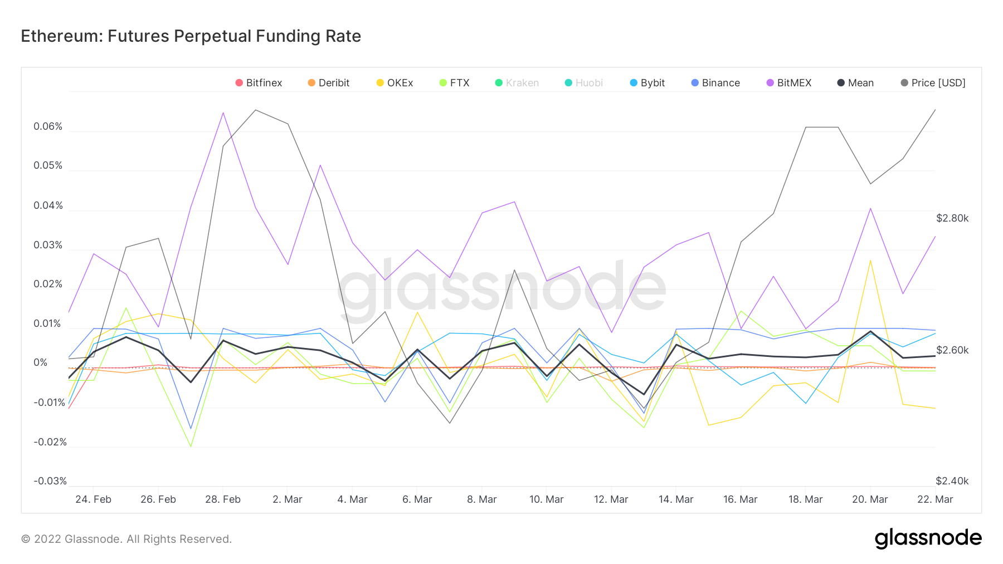The width and height of the screenshot is (1003, 564).
Task: Toggle the Bitfinex series in legend
Action: coord(259,83)
